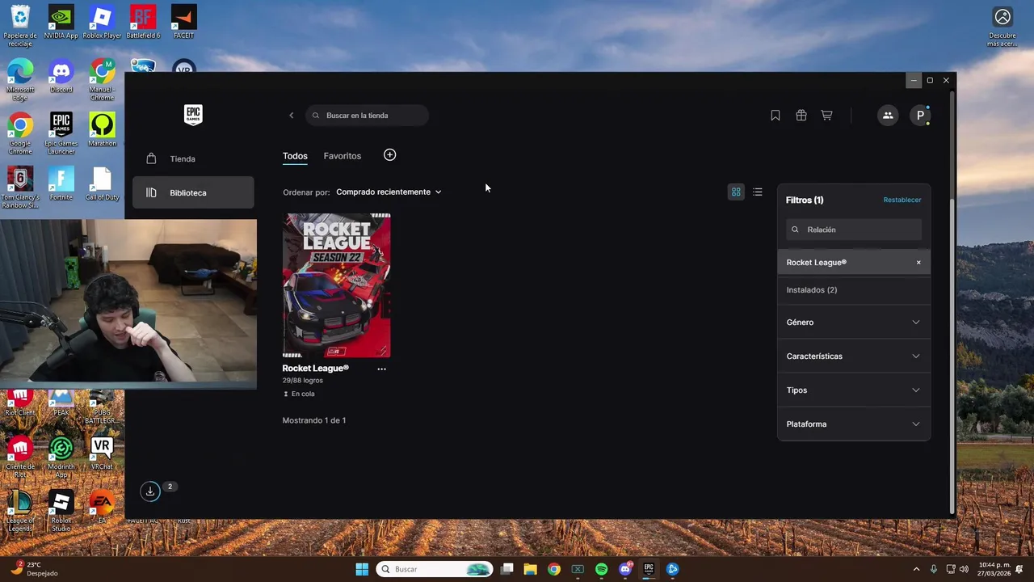Viewport: 1034px width, 582px height.
Task: Open the Marathon desktop shortcut
Action: 102,130
